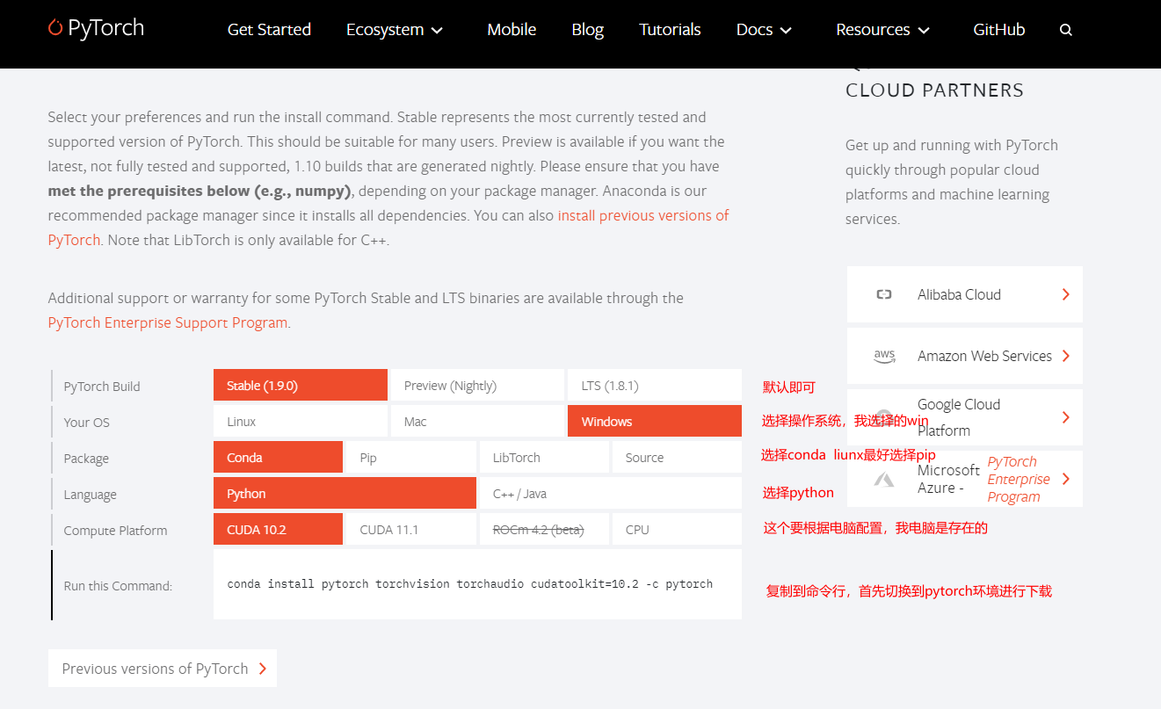Open the Google Cloud Platform partner card
This screenshot has height=709, width=1161.
[x=965, y=417]
